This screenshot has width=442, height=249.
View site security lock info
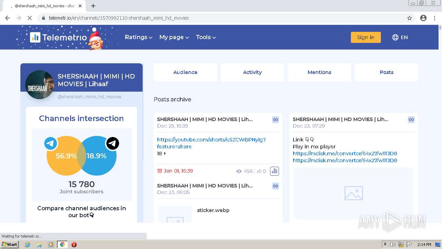43,18
